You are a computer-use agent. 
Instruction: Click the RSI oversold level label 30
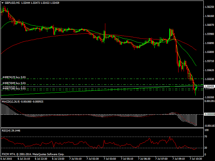(x=206, y=148)
